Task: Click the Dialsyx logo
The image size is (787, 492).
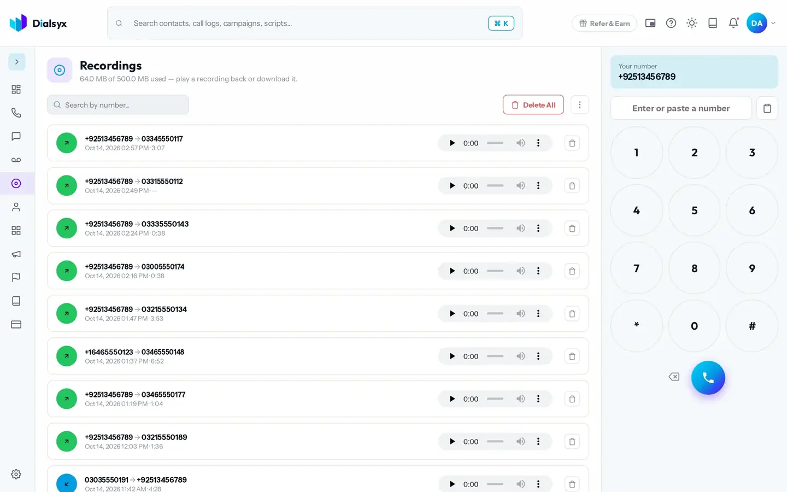Action: point(38,23)
